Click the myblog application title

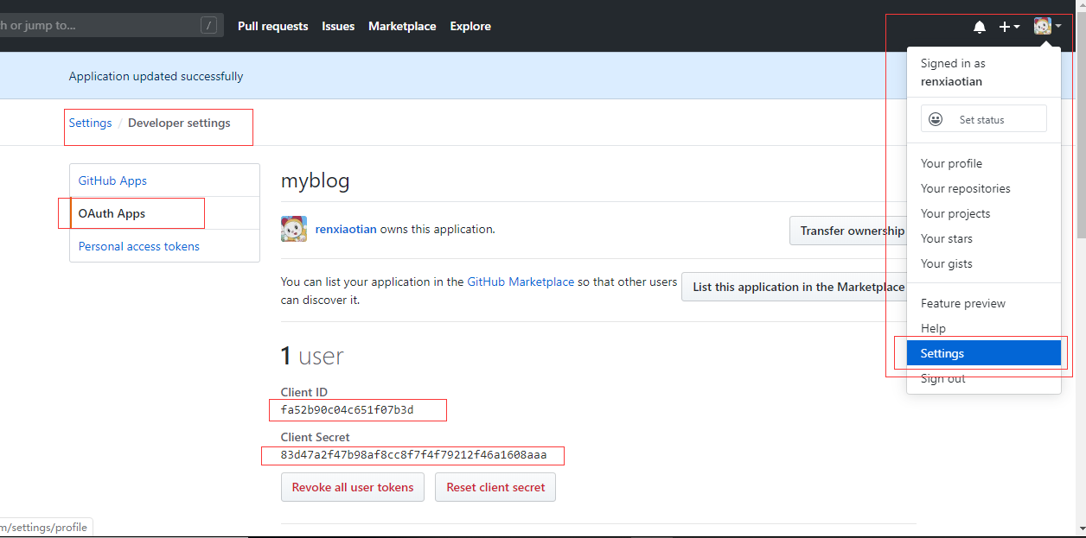click(316, 181)
